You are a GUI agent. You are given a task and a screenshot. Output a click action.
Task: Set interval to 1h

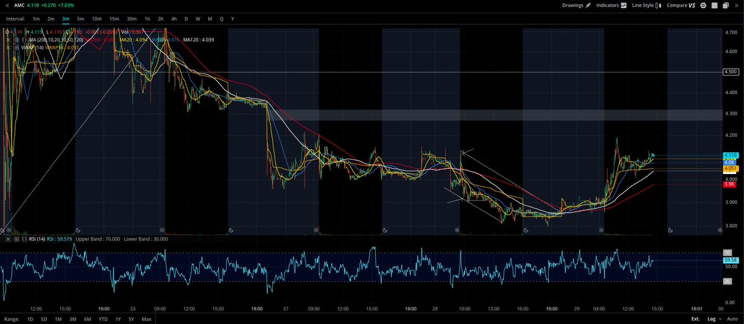pos(147,19)
